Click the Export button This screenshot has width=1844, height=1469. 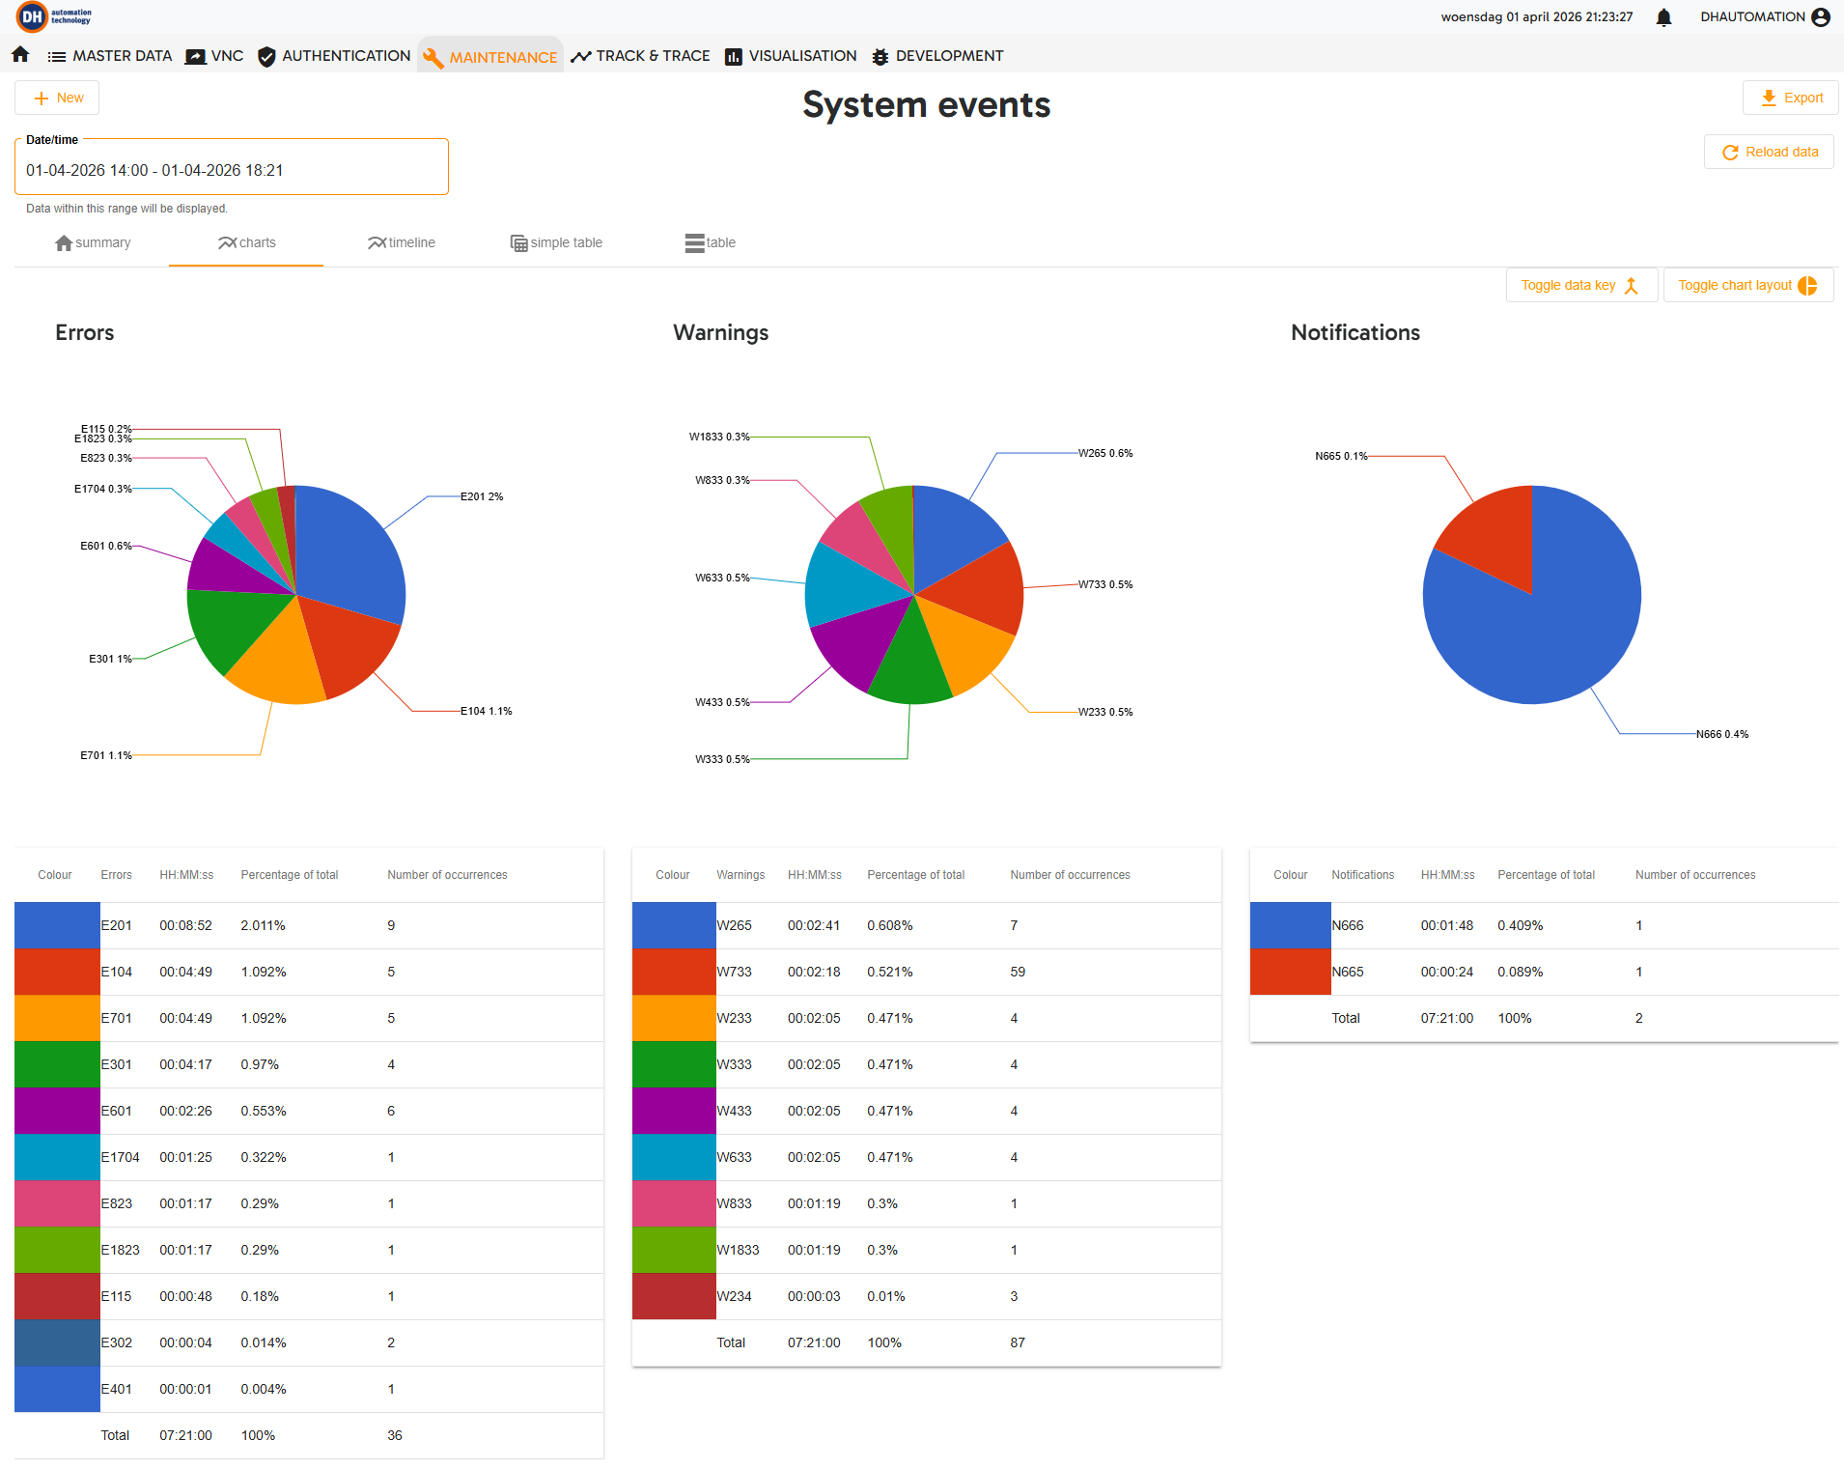click(x=1791, y=98)
